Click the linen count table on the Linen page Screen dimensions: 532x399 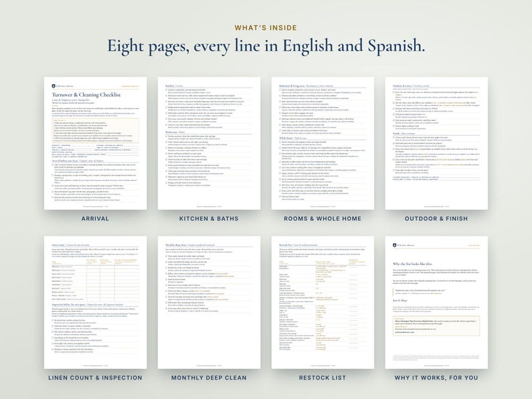point(95,281)
